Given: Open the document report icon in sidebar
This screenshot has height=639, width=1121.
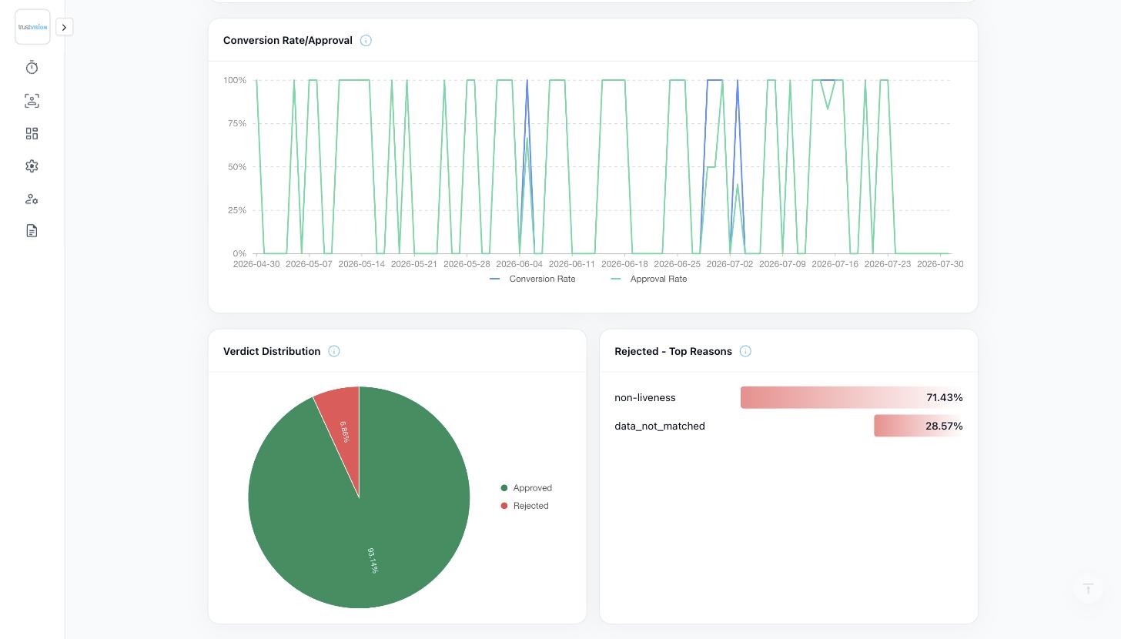Looking at the screenshot, I should (x=32, y=231).
